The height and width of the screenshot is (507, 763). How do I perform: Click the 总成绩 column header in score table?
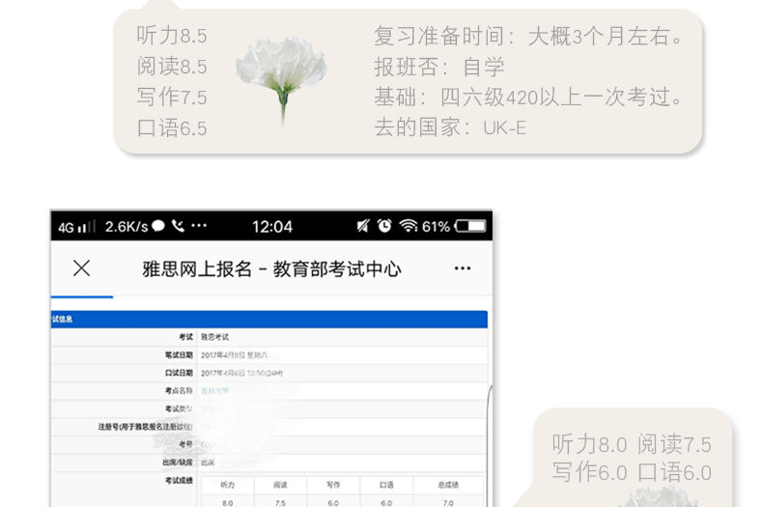point(448,485)
